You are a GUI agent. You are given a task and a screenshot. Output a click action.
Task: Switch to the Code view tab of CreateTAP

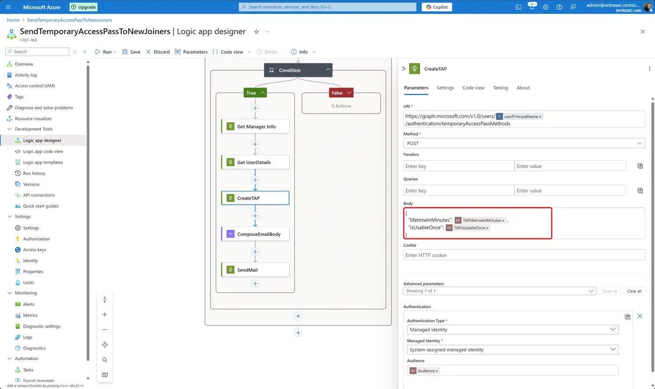click(473, 88)
